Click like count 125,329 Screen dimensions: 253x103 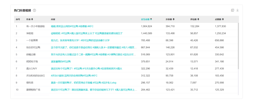[220, 89]
